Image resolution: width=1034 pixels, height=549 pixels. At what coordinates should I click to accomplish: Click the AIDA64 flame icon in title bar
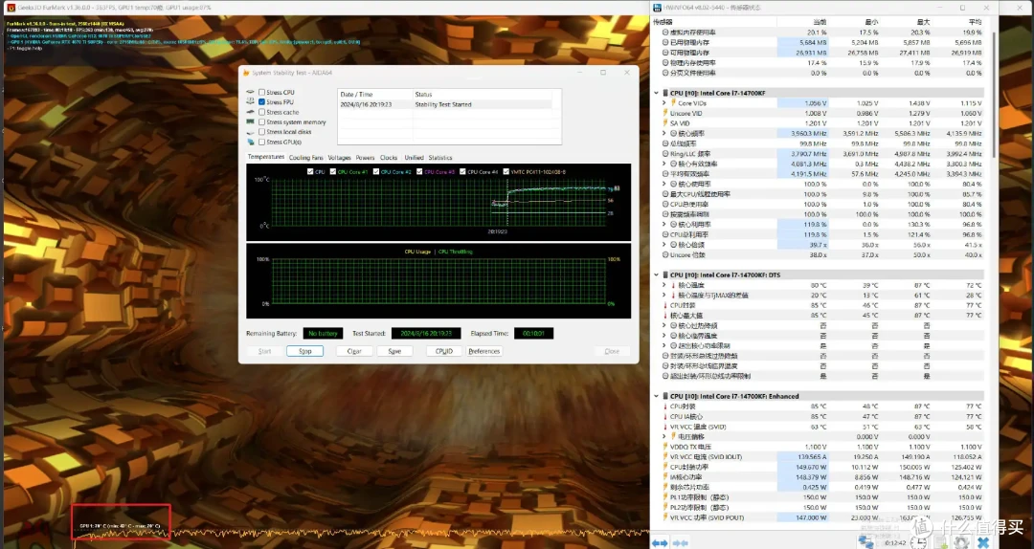pyautogui.click(x=246, y=73)
